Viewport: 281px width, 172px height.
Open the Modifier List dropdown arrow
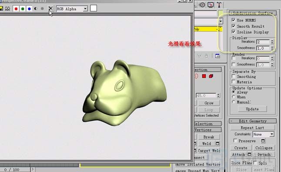coord(221,21)
